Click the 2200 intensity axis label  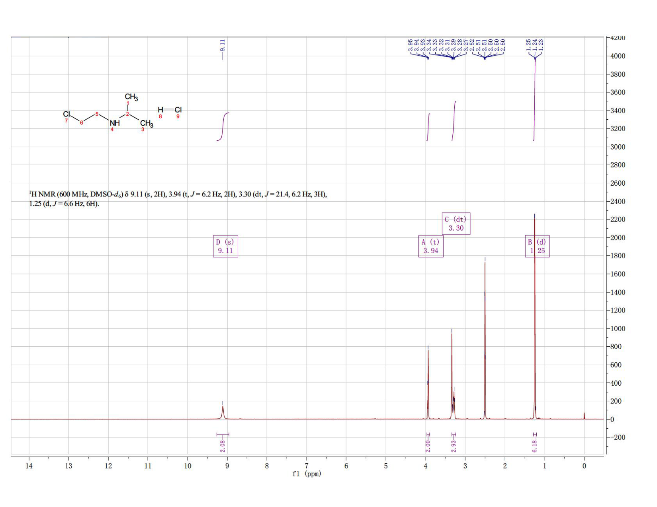(618, 220)
